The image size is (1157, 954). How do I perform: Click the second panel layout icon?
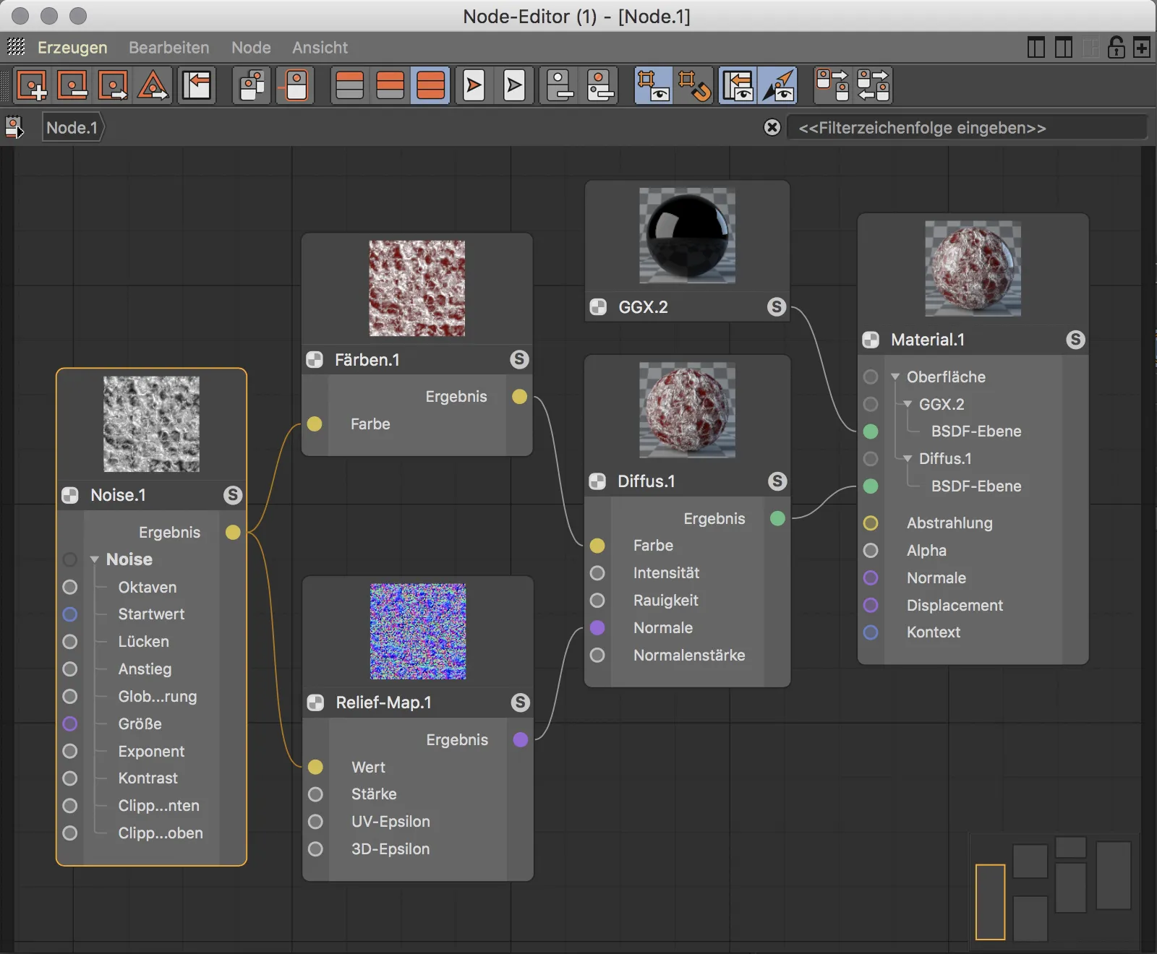point(1063,48)
